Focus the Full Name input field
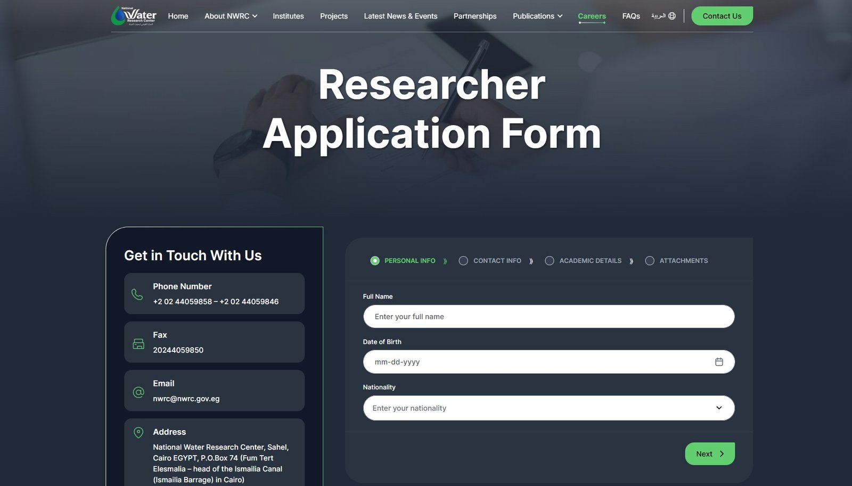Image resolution: width=852 pixels, height=486 pixels. click(548, 317)
